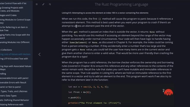Open 'Recoverable Errors with Result' link
Screen dimensions: 190x107
[13, 83]
